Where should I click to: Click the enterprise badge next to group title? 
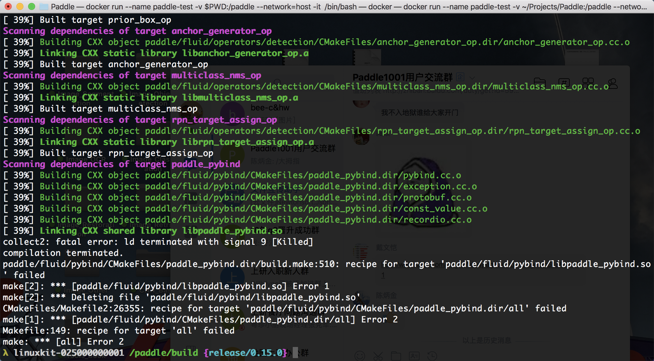tap(460, 77)
